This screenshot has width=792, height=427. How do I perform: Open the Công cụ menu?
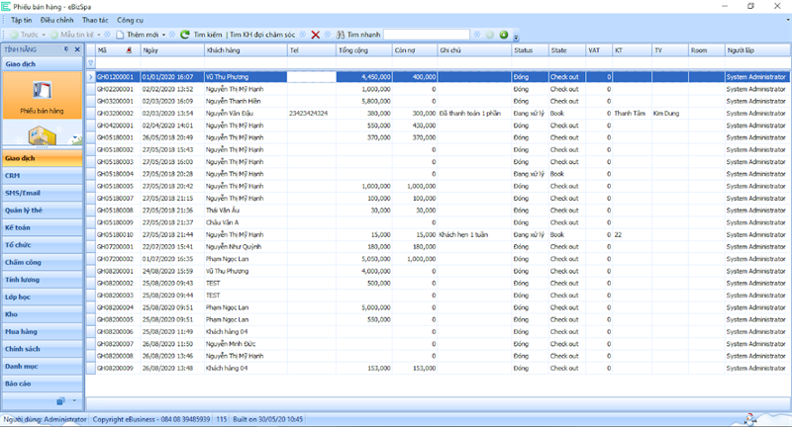[130, 19]
